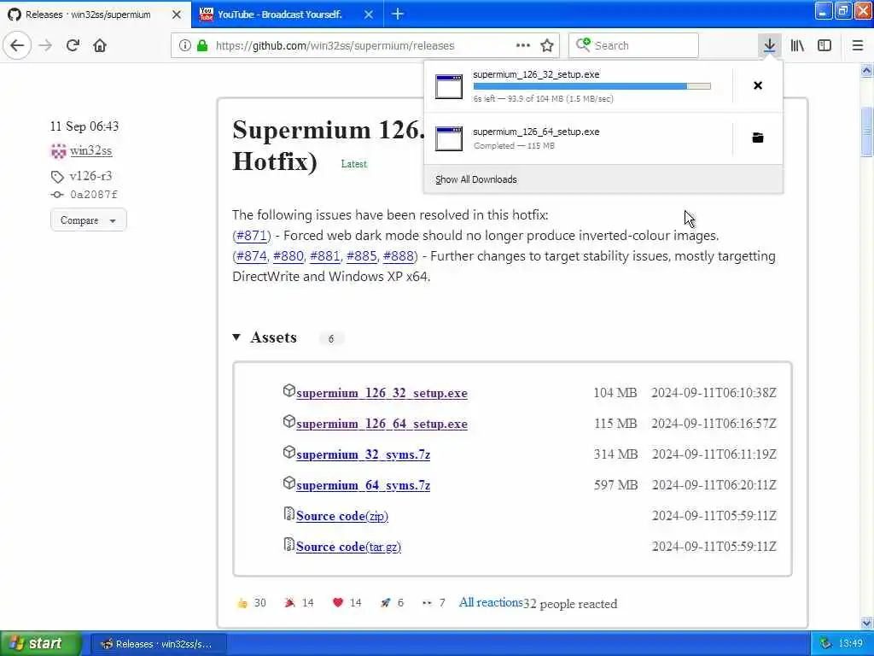The image size is (874, 656).
Task: Download Source code (zip)
Action: coord(342,516)
